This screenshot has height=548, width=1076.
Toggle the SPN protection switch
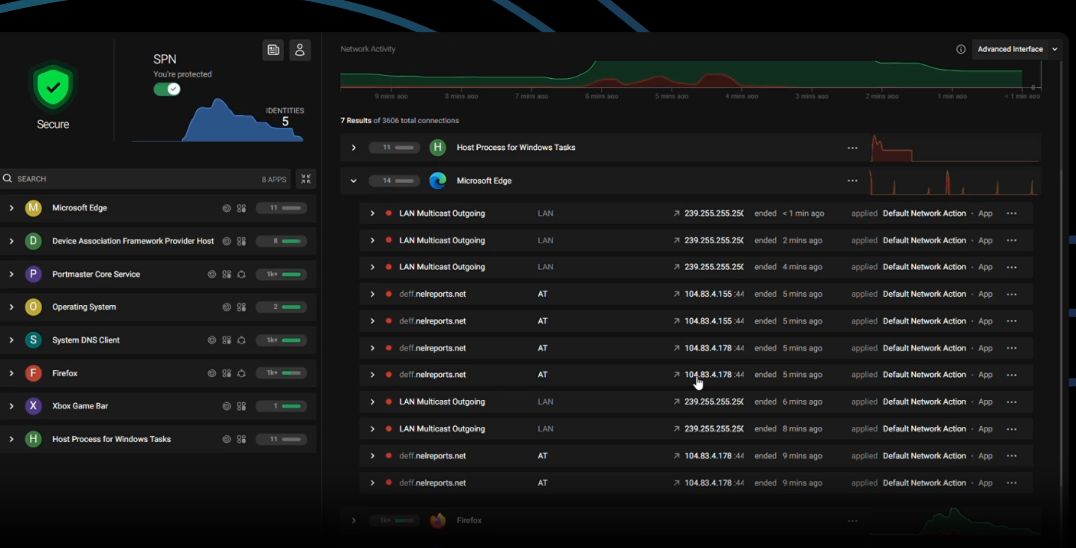pyautogui.click(x=167, y=89)
